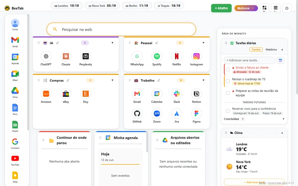
Task: Edit the Trabalho group name with the pencil
Action: pyautogui.click(x=159, y=80)
